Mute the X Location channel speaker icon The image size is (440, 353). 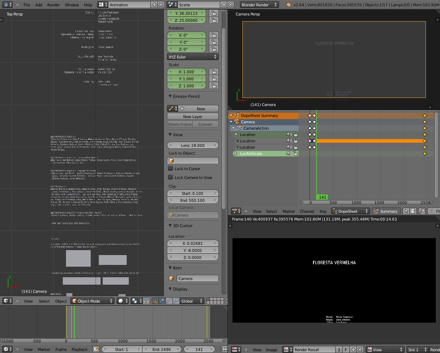click(289, 141)
